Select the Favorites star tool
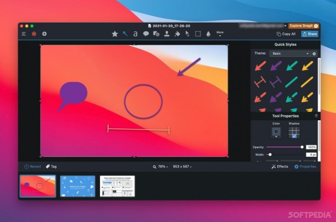This screenshot has width=336, height=222. 115,34
